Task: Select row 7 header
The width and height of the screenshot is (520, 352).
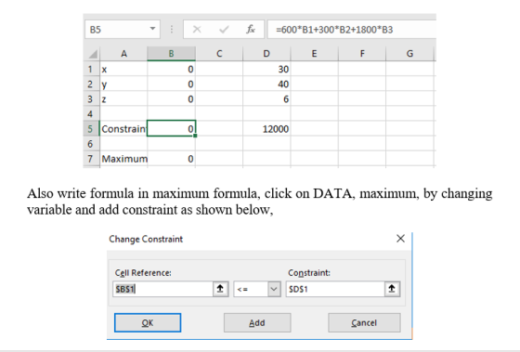Action: point(91,159)
